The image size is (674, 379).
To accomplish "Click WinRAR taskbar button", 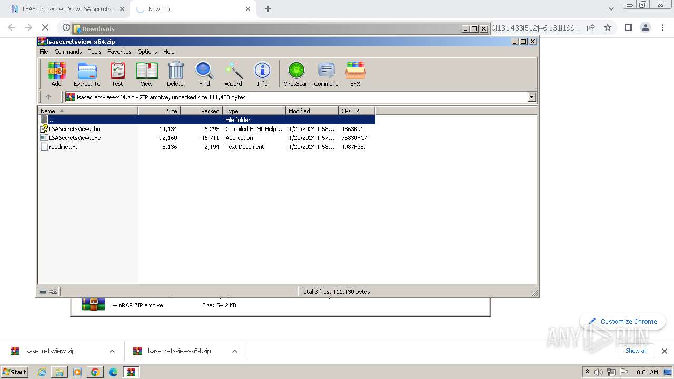I will 131,372.
